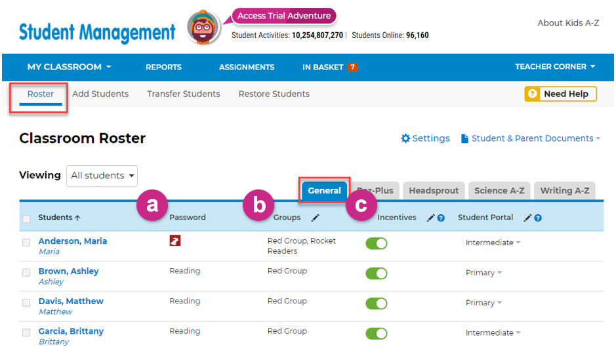The image size is (616, 352).
Task: Sort by Students column arrow
Action: coord(77,218)
